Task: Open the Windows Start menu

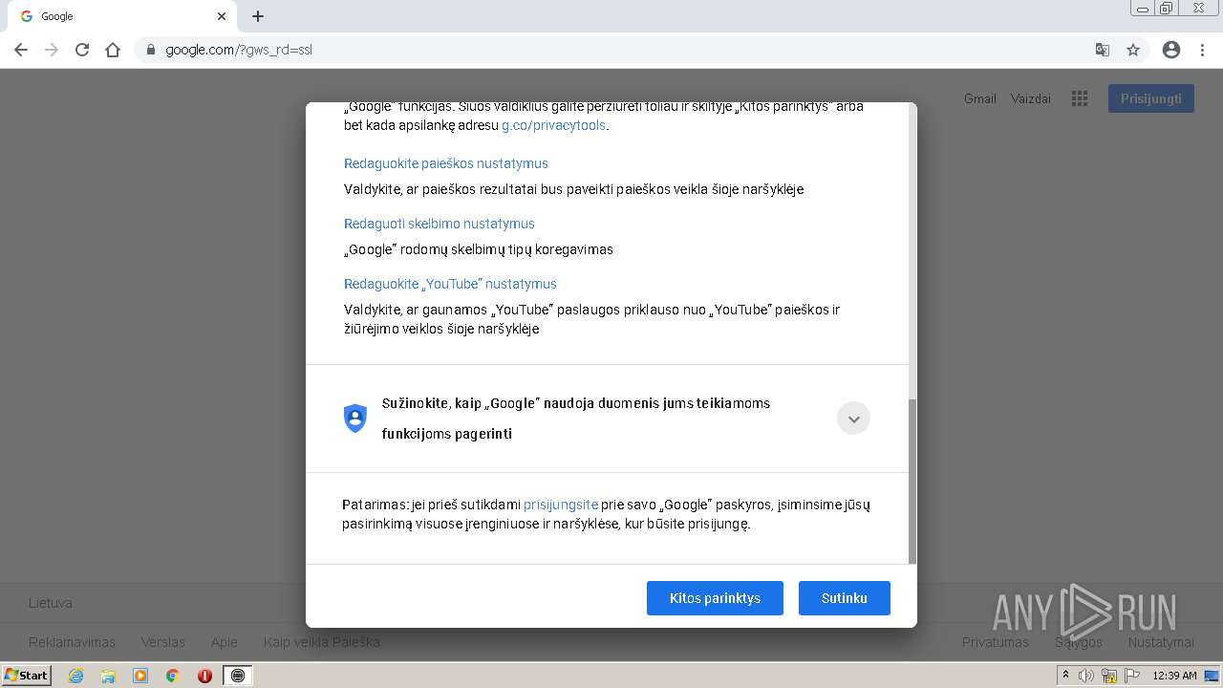Action: [x=27, y=676]
